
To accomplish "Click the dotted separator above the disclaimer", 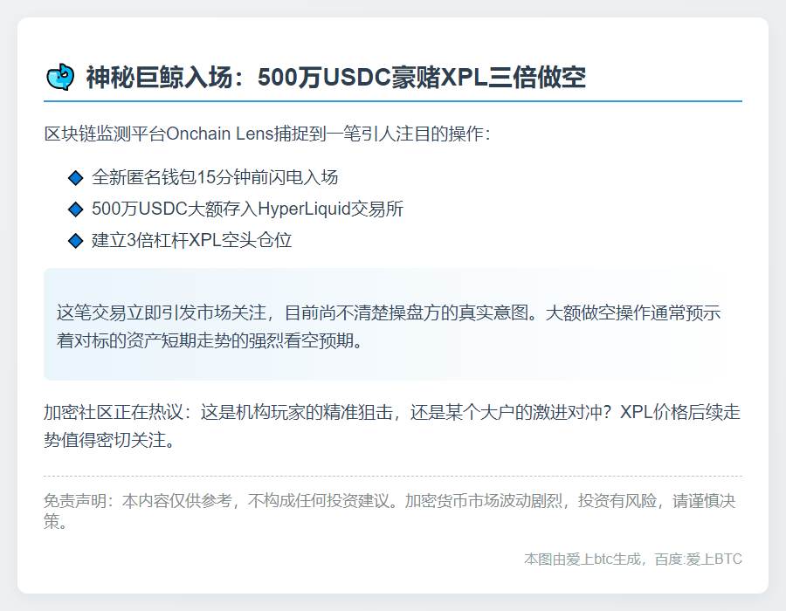I will [393, 477].
